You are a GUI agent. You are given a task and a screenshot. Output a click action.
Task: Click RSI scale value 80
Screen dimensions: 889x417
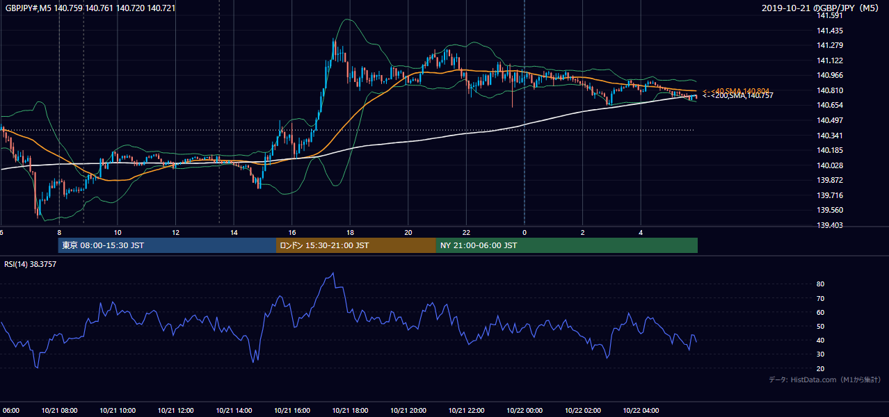tap(821, 284)
